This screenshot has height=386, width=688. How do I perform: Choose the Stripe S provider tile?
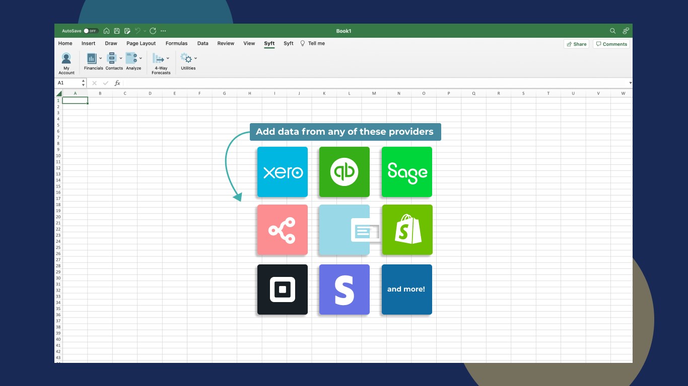345,289
